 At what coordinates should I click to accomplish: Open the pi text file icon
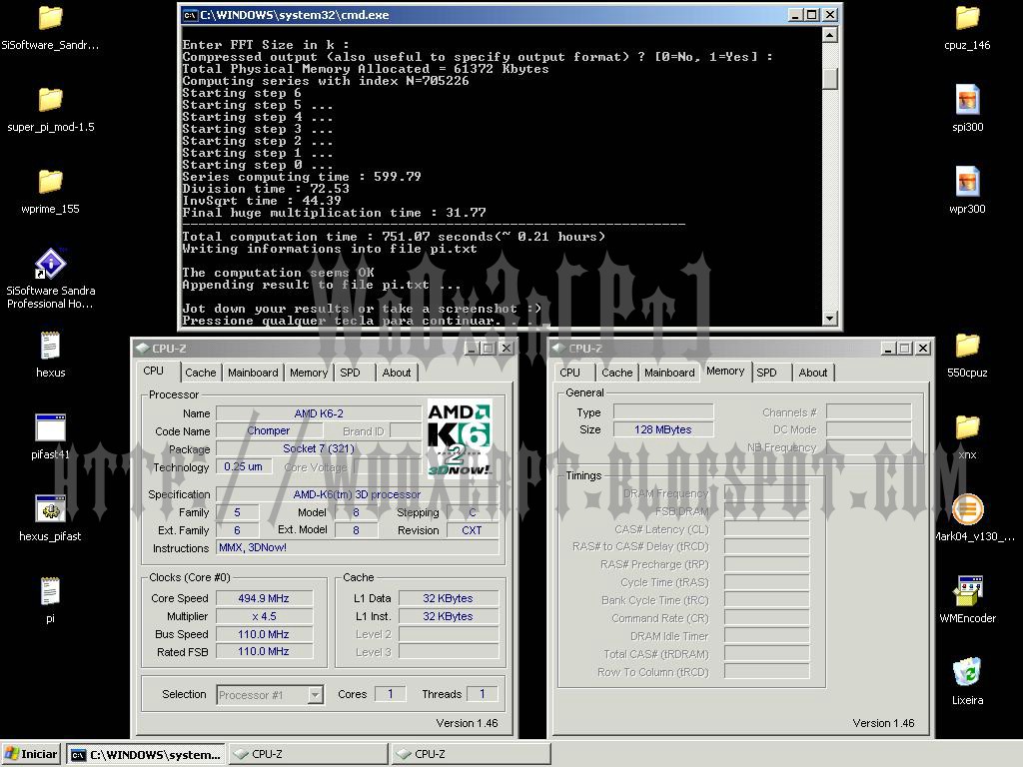[x=50, y=591]
